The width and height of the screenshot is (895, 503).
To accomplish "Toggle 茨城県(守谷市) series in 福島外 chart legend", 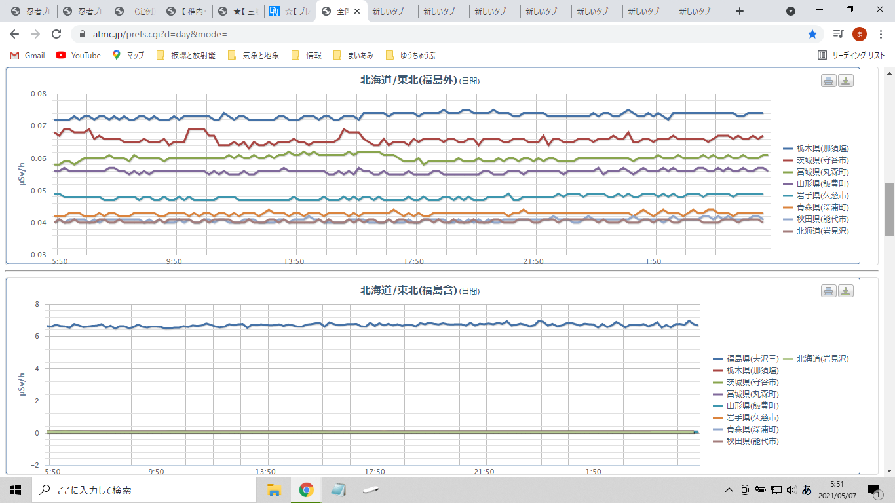I will click(x=815, y=160).
